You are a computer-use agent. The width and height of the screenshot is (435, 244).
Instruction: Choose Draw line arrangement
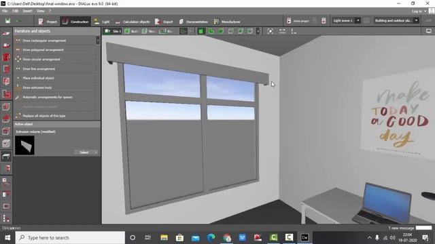[55, 69]
